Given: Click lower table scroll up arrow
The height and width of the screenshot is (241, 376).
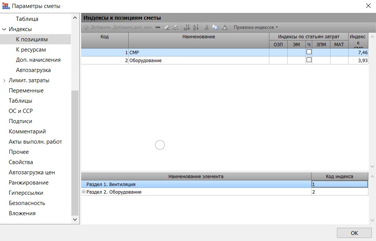Looking at the screenshot, I should 372,177.
